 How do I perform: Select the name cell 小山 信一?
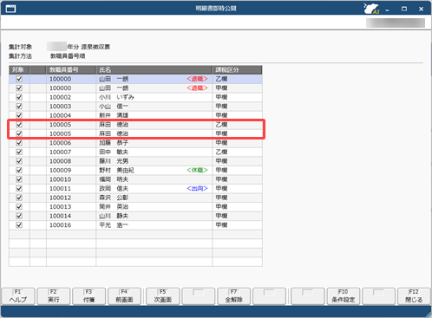154,107
